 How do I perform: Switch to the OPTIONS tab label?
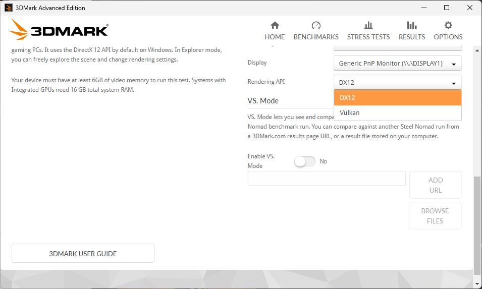click(448, 37)
